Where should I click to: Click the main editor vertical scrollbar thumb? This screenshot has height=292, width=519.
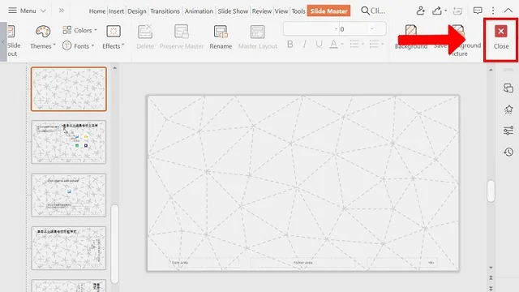pyautogui.click(x=491, y=191)
